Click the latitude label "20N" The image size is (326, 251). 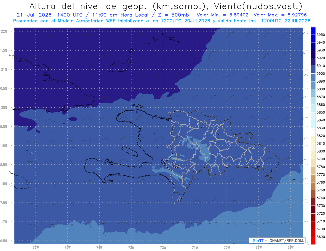(x=5, y=107)
